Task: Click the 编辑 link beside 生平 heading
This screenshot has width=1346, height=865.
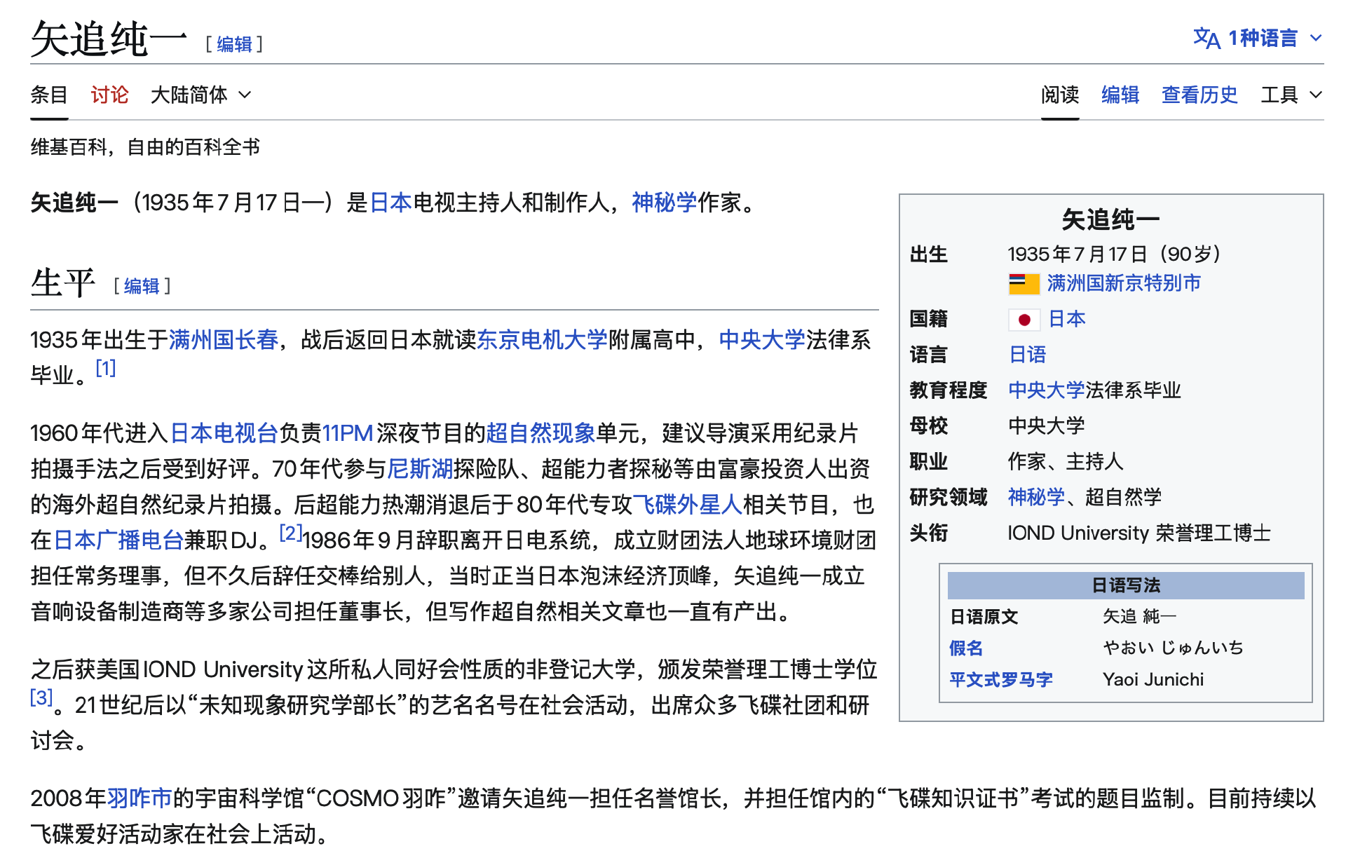Action: pos(142,286)
